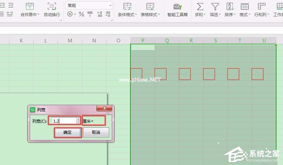Open the Conditional Formatting (条件格式) menu
Viewport: 283px width, 165px height.
(x=127, y=6)
